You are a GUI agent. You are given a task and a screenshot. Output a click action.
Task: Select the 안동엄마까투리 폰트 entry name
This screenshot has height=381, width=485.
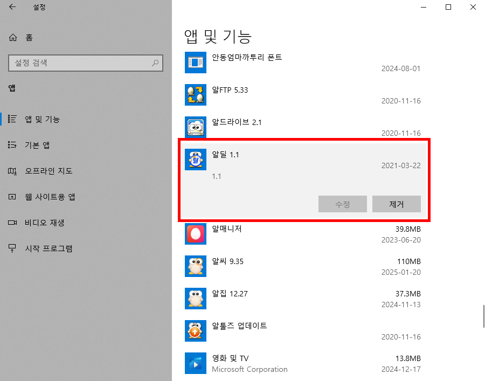point(247,58)
